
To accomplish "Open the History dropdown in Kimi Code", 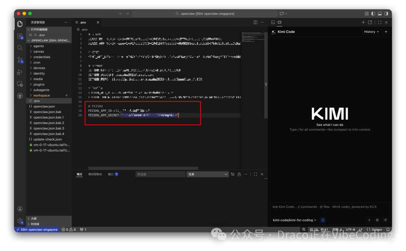I will pyautogui.click(x=371, y=32).
